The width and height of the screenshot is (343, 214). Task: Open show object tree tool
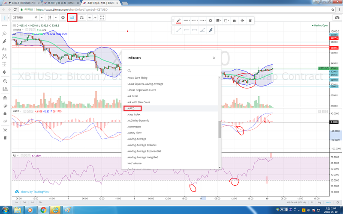pyautogui.click(x=5, y=130)
